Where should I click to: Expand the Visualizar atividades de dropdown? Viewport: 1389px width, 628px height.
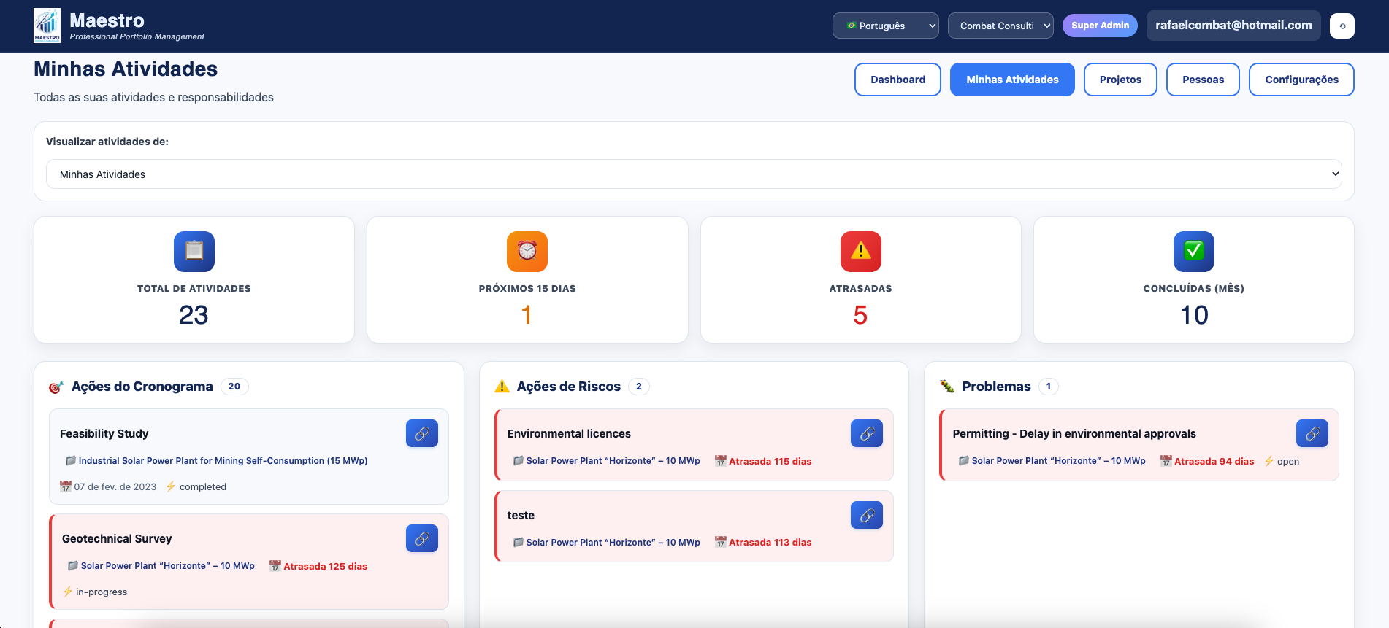click(693, 174)
